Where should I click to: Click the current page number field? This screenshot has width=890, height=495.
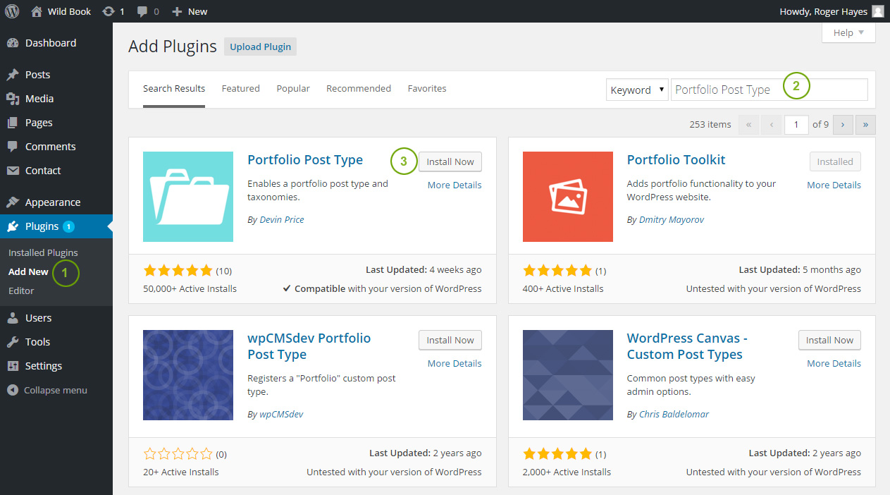796,124
